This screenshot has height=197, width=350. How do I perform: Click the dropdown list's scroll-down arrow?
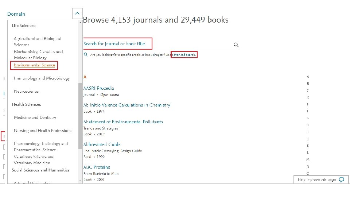click(80, 180)
